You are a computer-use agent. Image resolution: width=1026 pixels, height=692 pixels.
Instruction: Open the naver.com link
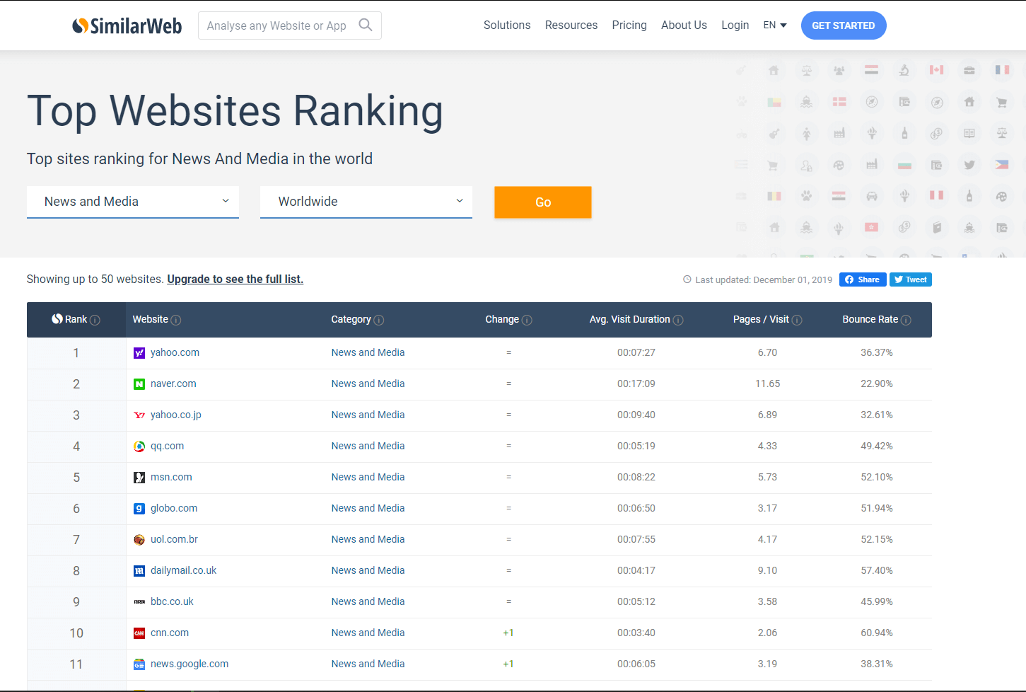pyautogui.click(x=173, y=384)
